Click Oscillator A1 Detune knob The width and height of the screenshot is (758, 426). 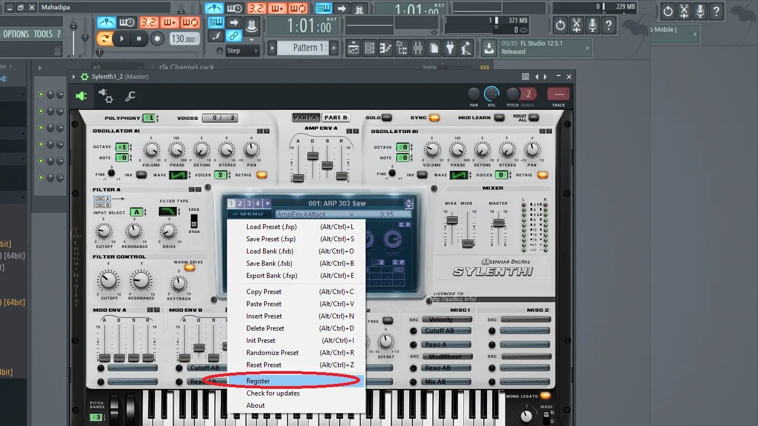point(202,150)
